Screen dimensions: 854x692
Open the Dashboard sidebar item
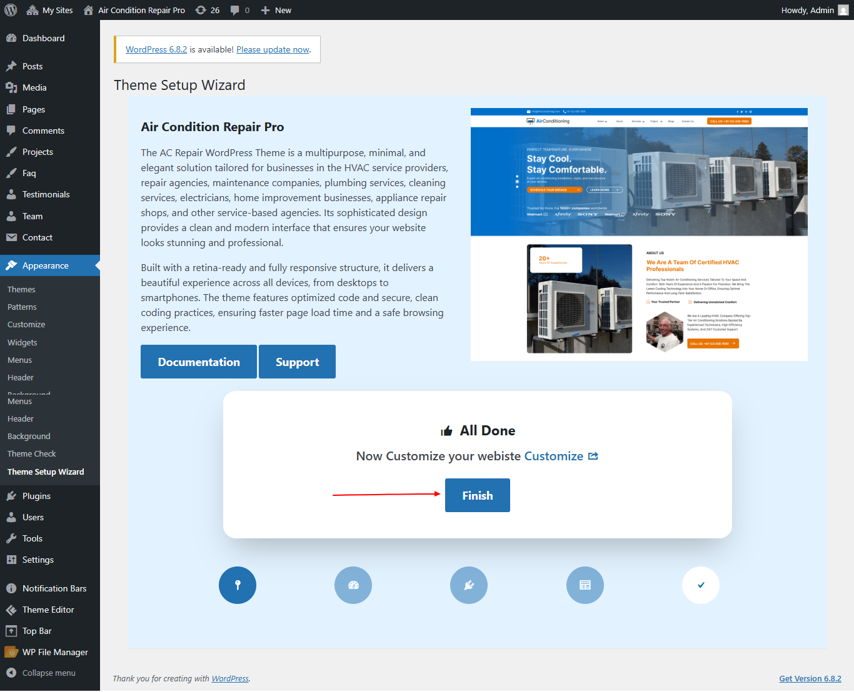click(50, 38)
